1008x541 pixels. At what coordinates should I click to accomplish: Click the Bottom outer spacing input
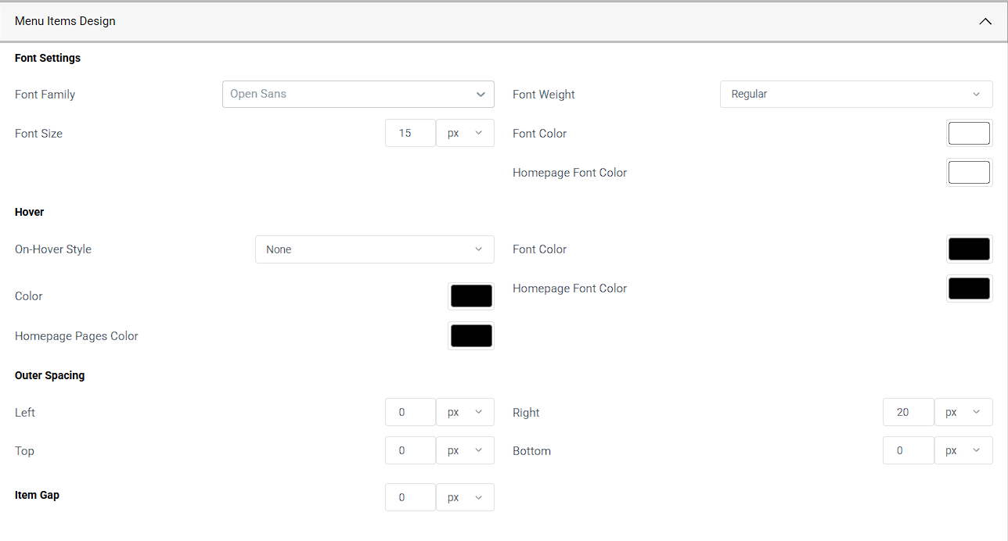tap(908, 450)
